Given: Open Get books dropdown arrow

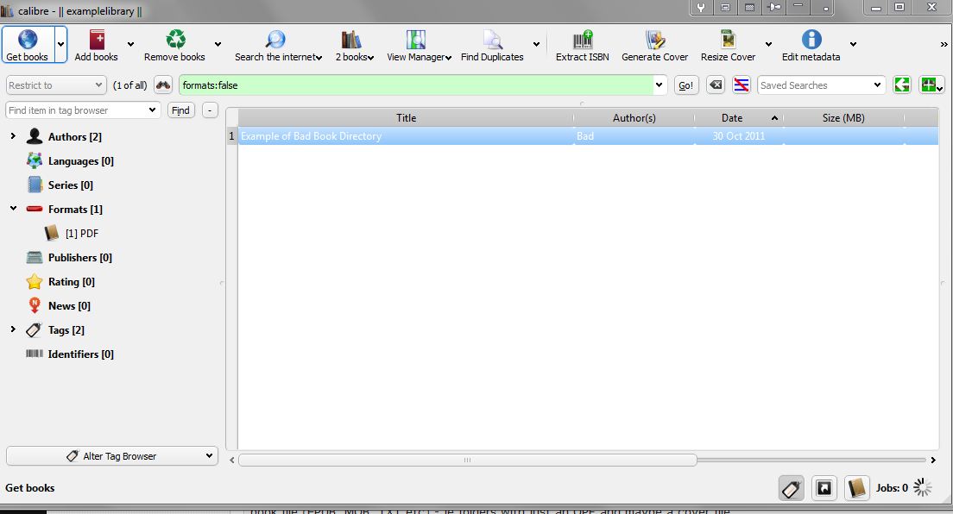Looking at the screenshot, I should [x=60, y=44].
